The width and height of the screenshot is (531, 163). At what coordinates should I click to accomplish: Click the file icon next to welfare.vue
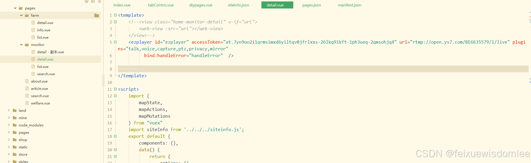click(x=27, y=103)
